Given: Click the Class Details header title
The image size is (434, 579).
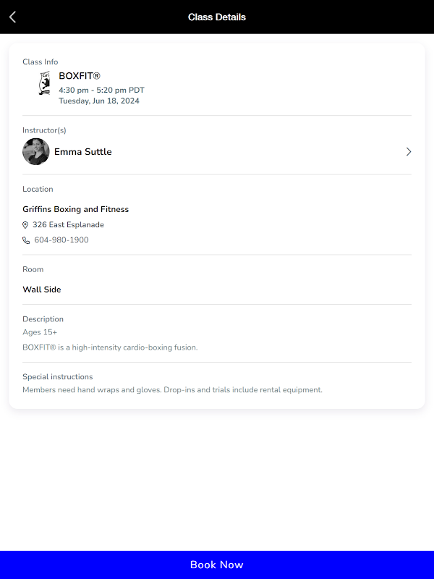Looking at the screenshot, I should coord(217,17).
